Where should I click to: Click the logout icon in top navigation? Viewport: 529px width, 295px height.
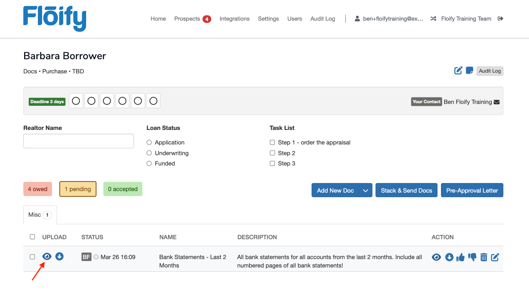500,19
